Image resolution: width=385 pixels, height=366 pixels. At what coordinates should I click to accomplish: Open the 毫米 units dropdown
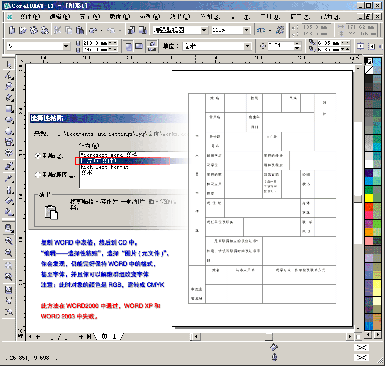(x=247, y=46)
